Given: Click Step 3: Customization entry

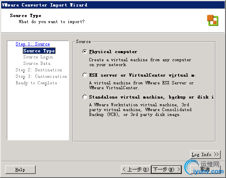Looking at the screenshot, I should (41, 76).
